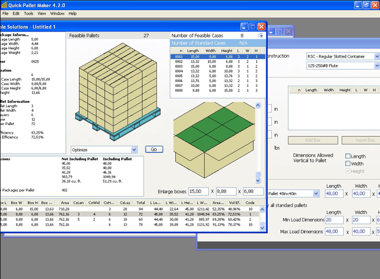
Task: Click down arrow of case view scrollbar
Action: [258, 180]
